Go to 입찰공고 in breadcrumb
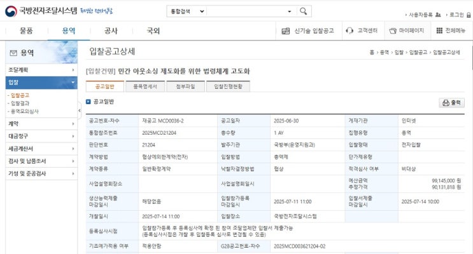Viewport: 473px width, 254px height. coord(418,52)
